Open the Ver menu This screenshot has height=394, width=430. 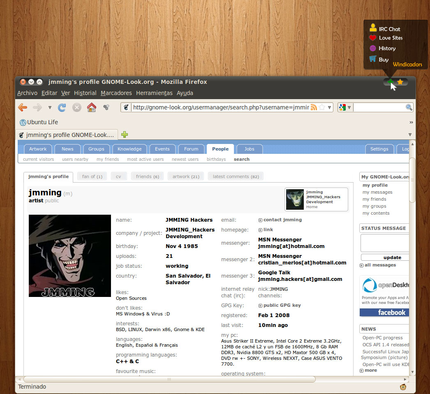65,93
